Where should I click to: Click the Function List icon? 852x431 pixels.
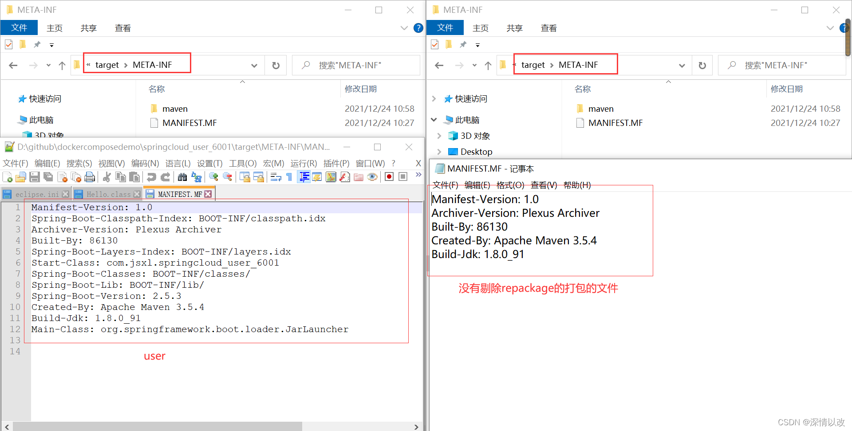tap(345, 177)
